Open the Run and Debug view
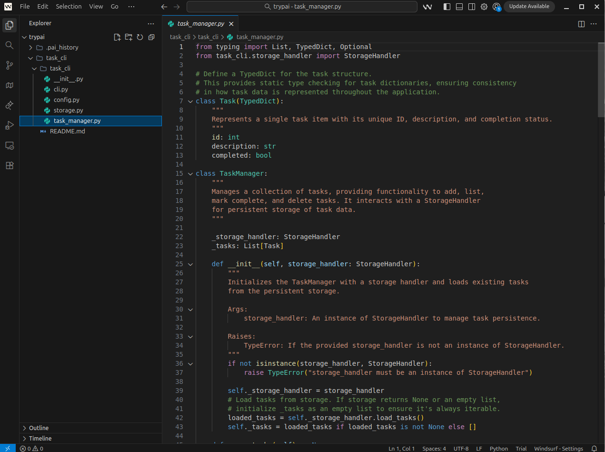Image resolution: width=605 pixels, height=452 pixels. (9, 125)
